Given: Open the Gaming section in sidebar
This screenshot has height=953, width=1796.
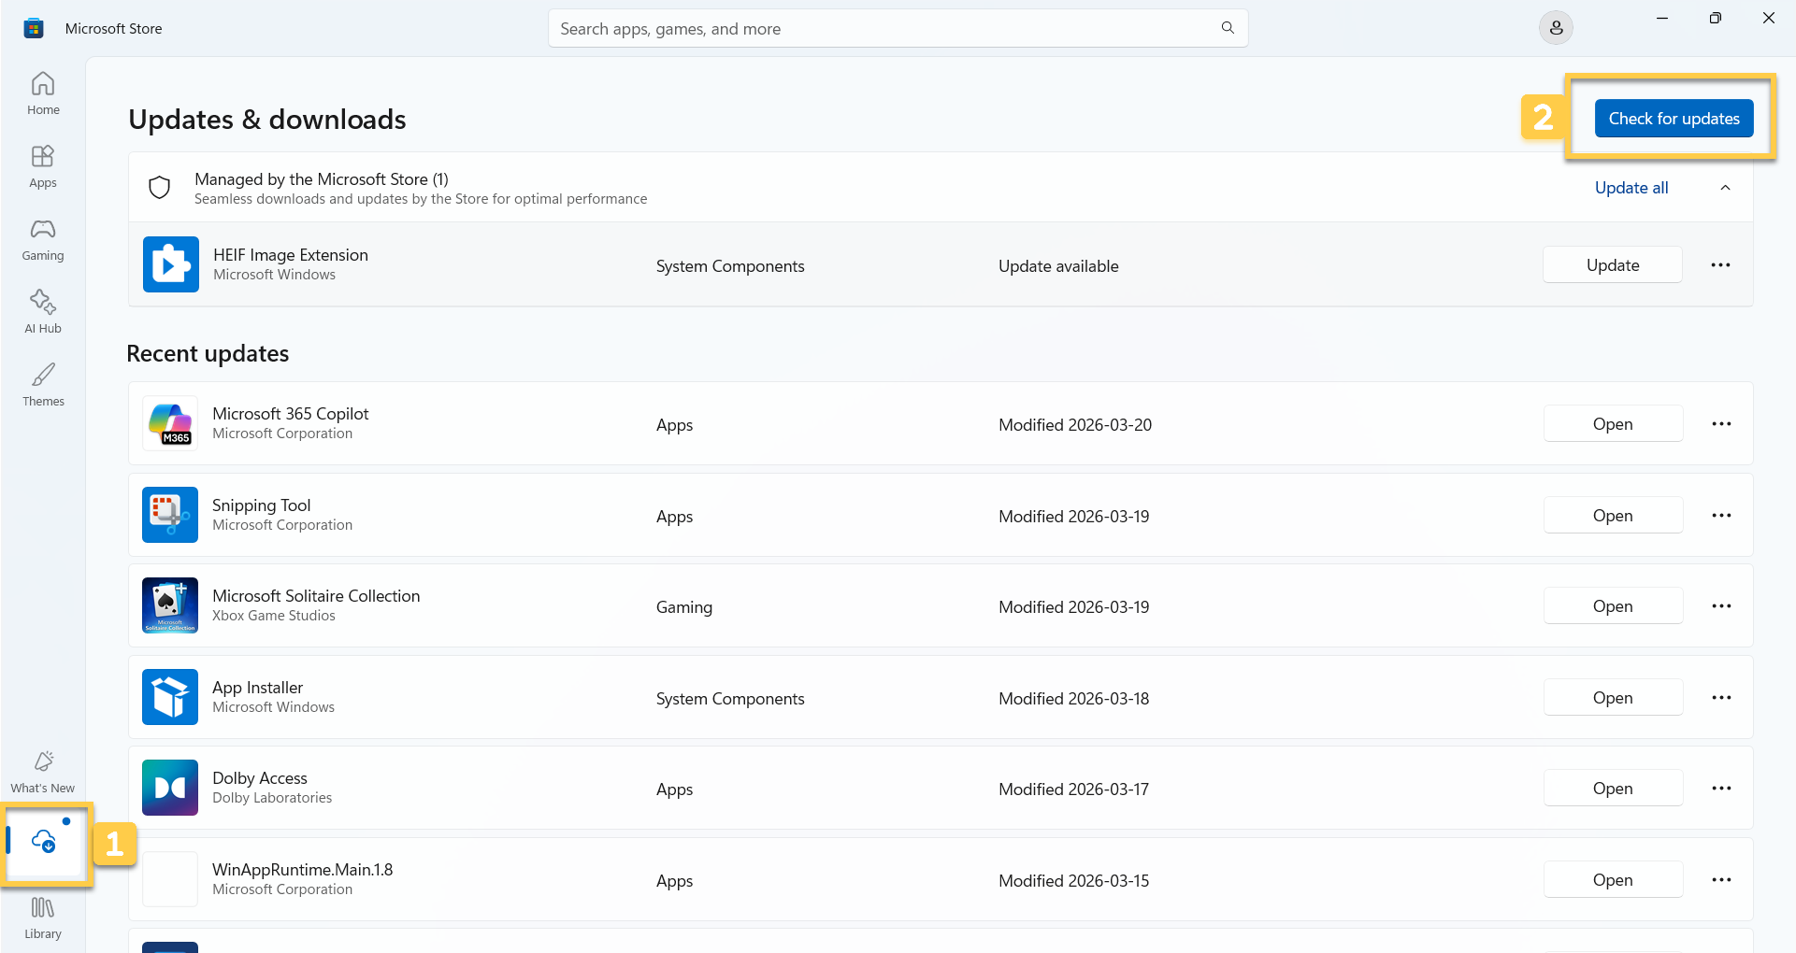Looking at the screenshot, I should tap(43, 239).
